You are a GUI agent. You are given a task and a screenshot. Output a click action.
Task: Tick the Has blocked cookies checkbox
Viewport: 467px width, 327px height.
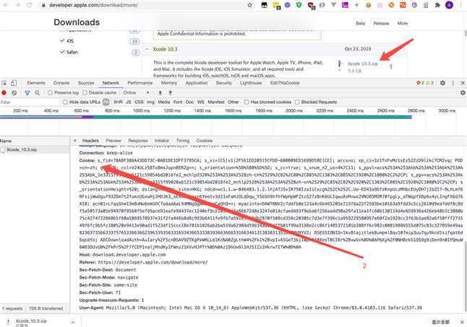[247, 102]
